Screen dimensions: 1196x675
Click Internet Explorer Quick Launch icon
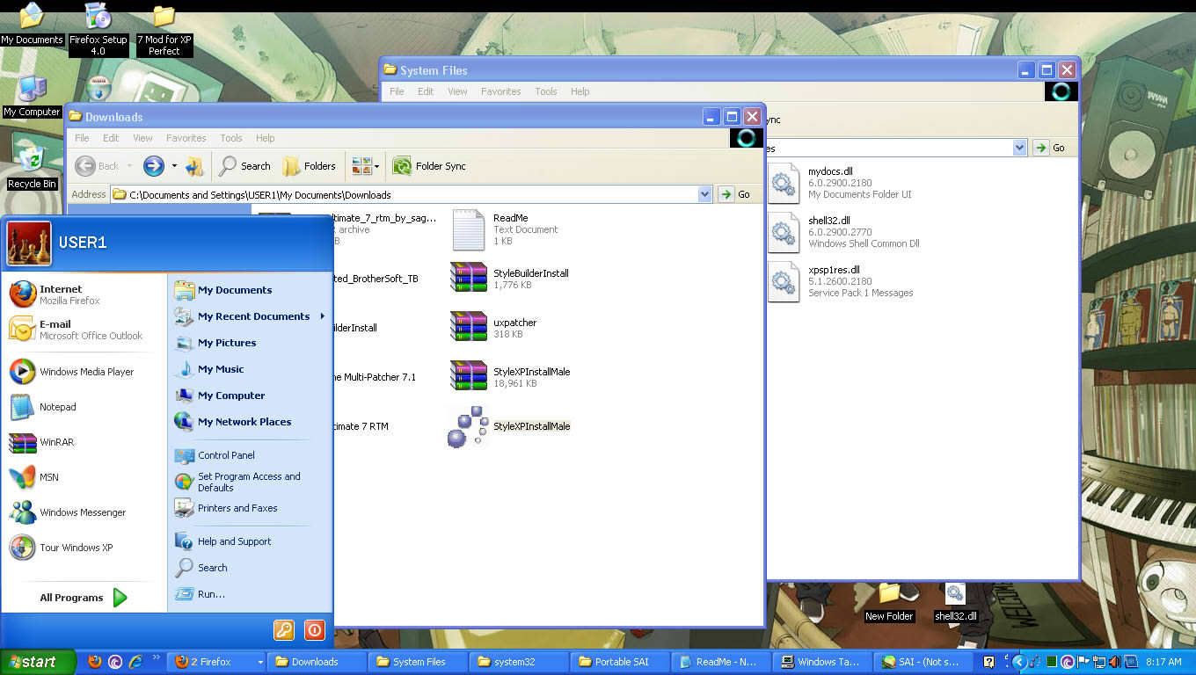tap(135, 662)
